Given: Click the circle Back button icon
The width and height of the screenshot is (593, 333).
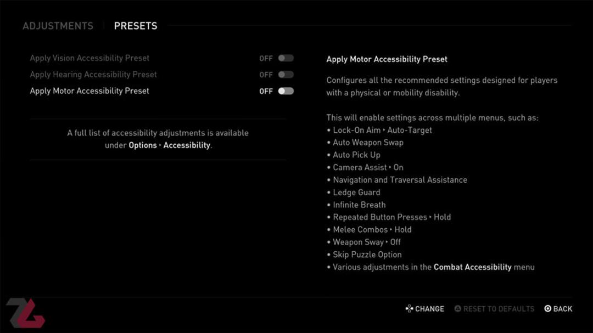Looking at the screenshot, I should [x=547, y=309].
